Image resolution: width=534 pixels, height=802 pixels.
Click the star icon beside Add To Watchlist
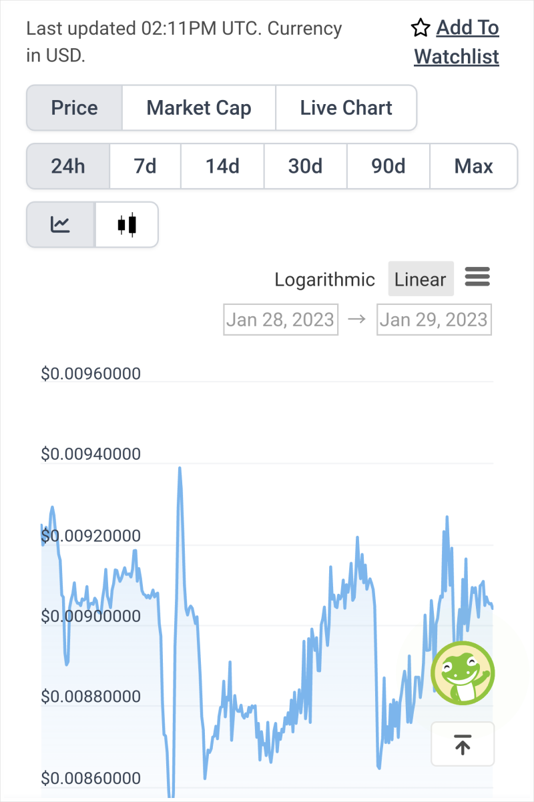coord(421,28)
